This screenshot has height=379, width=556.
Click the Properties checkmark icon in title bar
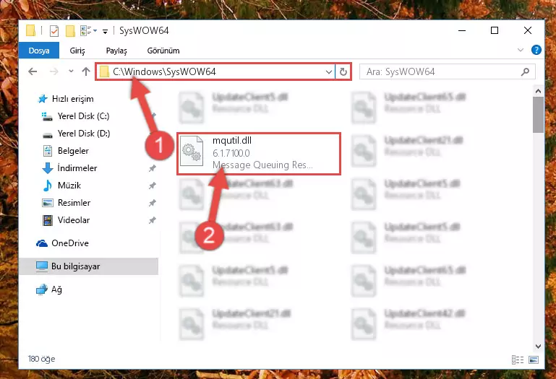(x=54, y=31)
